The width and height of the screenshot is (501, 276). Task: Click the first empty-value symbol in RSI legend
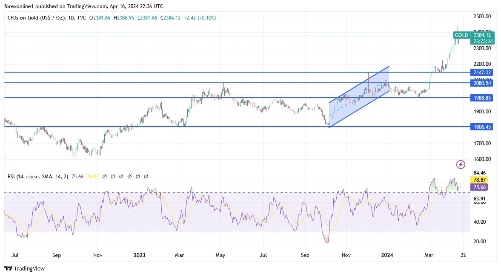105,176
